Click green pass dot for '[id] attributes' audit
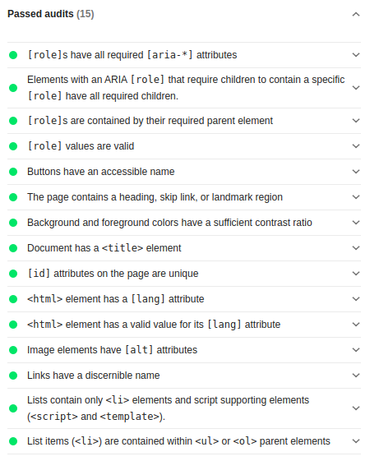Viewport: 370px width, 461px height. click(13, 274)
